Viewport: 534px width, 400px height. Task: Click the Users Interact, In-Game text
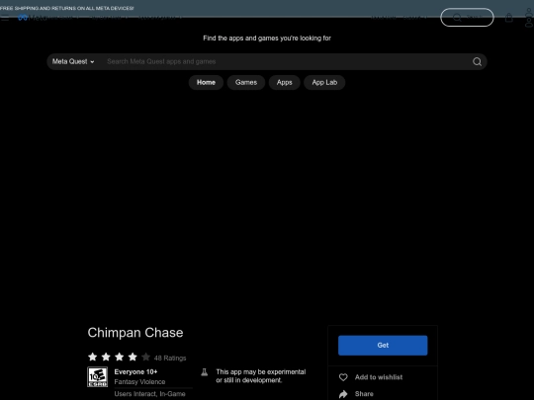pos(150,394)
